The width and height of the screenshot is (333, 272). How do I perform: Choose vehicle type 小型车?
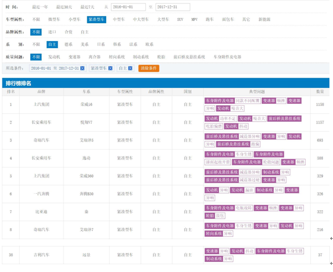tap(75, 20)
